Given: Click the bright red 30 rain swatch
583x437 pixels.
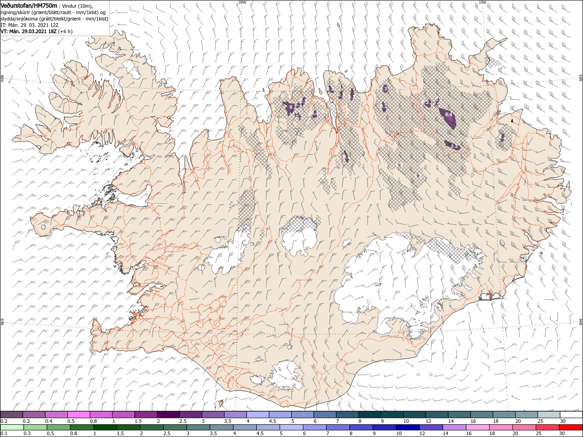Looking at the screenshot, I should (x=571, y=427).
